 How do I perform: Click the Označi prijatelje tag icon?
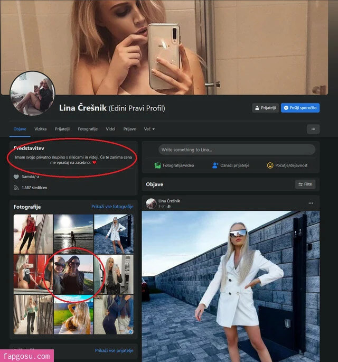click(x=215, y=165)
